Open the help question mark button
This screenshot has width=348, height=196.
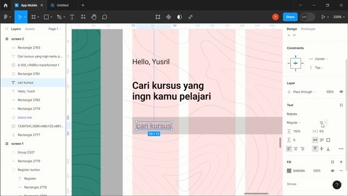(x=337, y=185)
